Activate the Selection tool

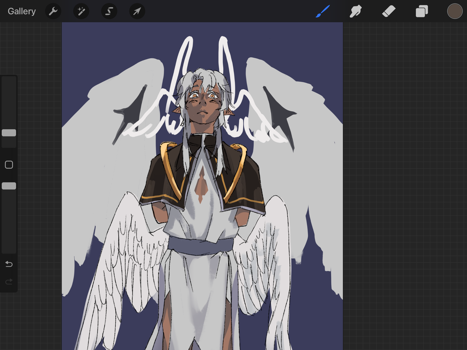point(109,11)
